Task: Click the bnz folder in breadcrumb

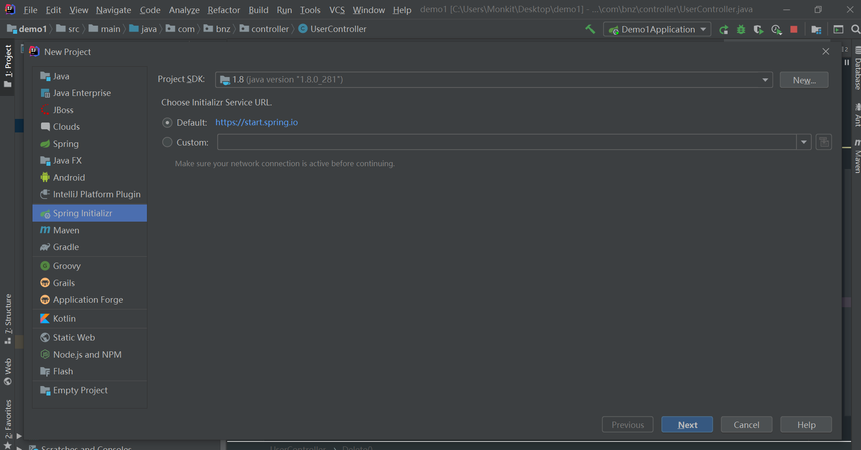Action: (217, 29)
